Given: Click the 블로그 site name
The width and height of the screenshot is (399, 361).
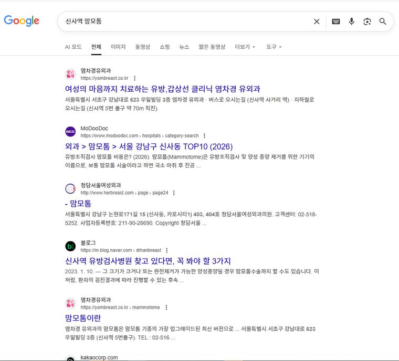Looking at the screenshot, I should pos(88,243).
